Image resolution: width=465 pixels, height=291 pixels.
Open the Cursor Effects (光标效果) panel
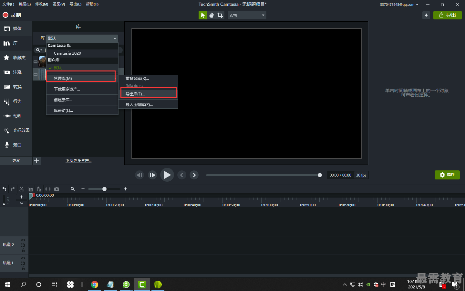[x=16, y=130]
